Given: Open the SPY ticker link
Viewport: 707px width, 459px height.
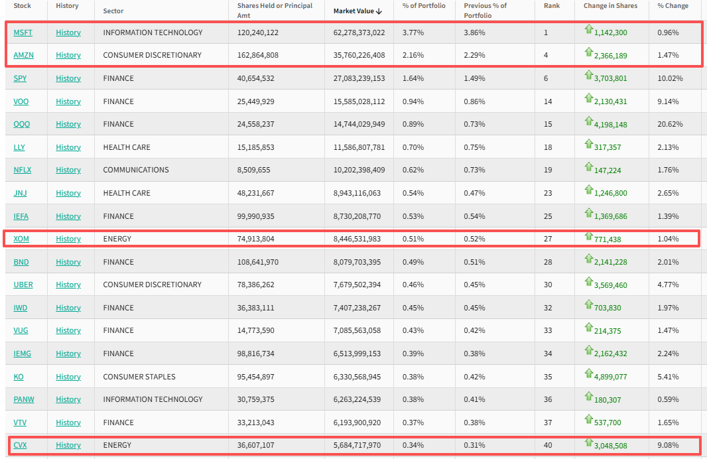Looking at the screenshot, I should 20,78.
